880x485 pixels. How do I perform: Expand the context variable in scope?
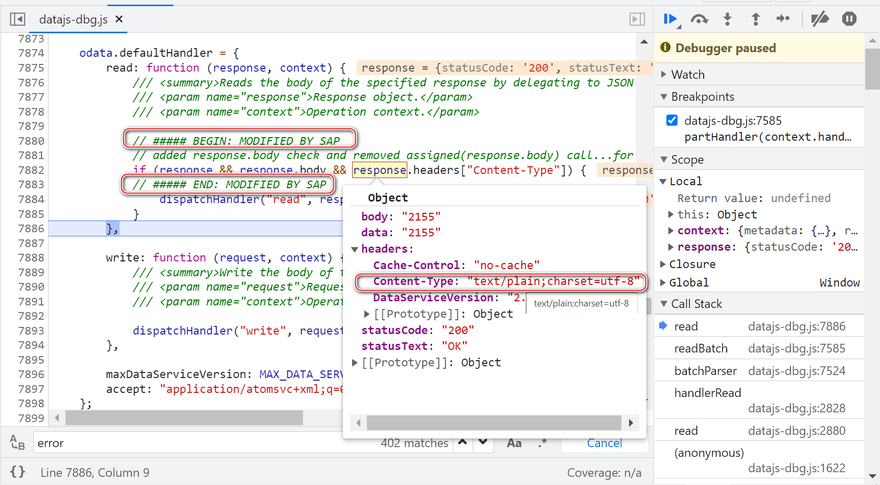[671, 231]
